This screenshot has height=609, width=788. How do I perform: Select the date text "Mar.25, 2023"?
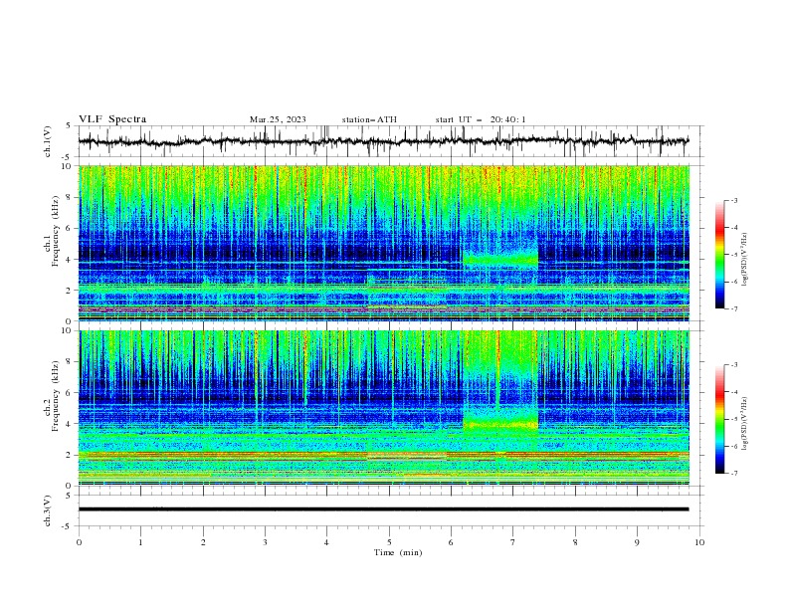coord(278,119)
